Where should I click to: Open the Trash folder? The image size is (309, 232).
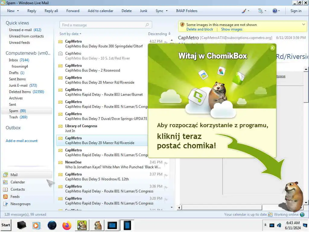pos(18,117)
